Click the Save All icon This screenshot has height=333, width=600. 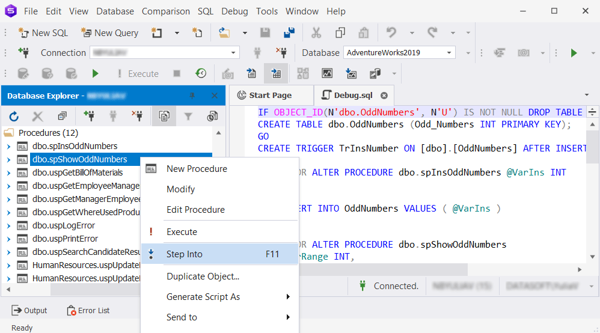click(x=289, y=33)
